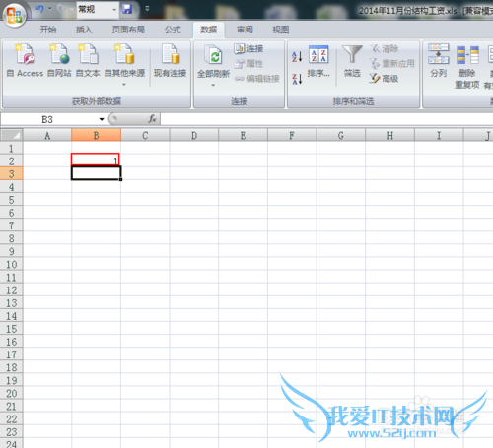This screenshot has width=493, height=448.
Task: Open the 公式 tab
Action: 173,30
